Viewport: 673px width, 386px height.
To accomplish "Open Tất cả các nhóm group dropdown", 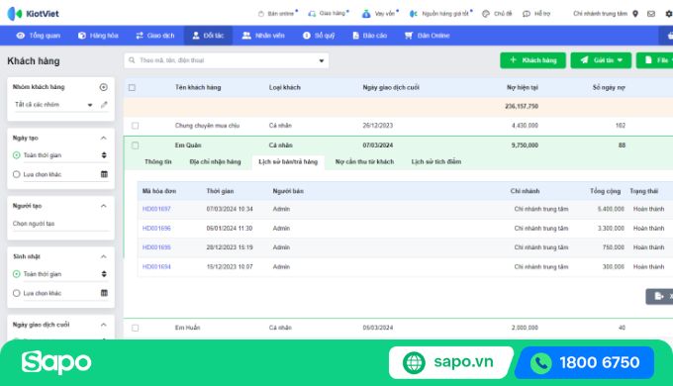I will (53, 105).
